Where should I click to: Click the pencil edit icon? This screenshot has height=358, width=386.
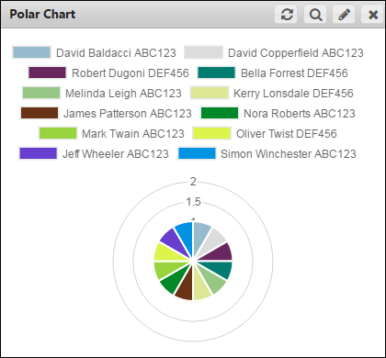344,14
